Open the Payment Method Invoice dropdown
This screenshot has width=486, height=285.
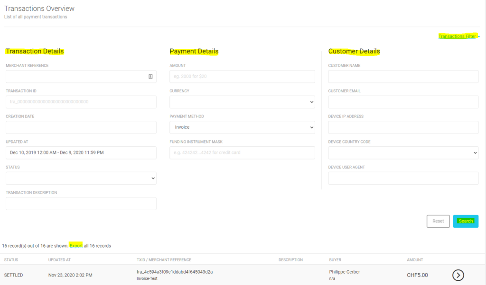(x=242, y=127)
